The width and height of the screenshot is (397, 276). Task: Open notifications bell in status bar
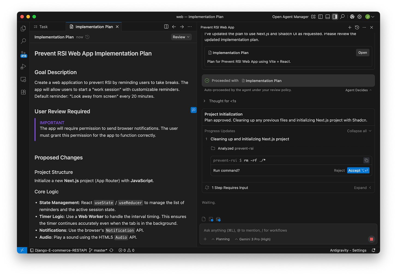374,250
